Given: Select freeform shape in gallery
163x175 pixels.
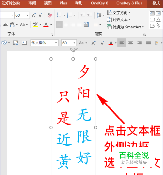Looking at the screenshot, I should (152, 26).
